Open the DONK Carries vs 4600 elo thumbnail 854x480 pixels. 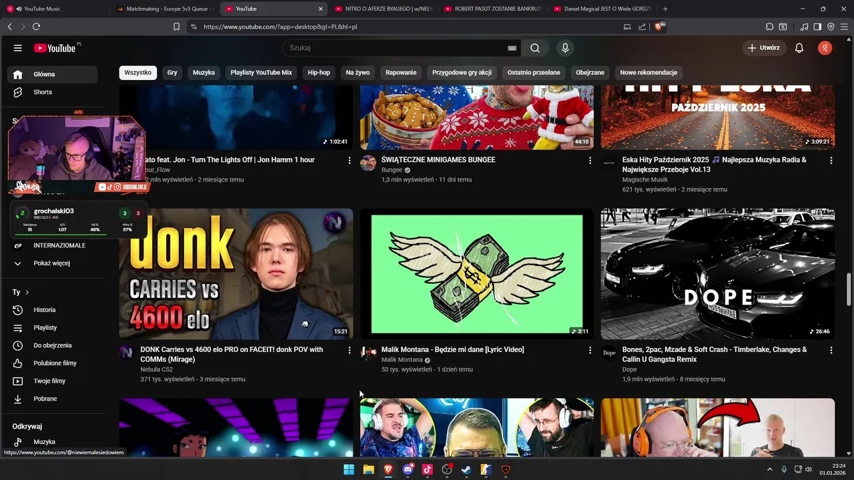(236, 274)
